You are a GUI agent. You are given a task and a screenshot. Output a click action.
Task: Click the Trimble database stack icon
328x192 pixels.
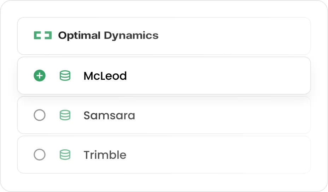pyautogui.click(x=65, y=155)
